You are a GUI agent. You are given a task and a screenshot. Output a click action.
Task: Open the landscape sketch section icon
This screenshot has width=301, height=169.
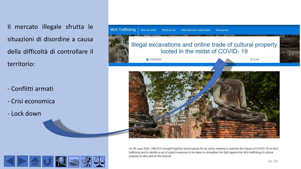[74, 162]
